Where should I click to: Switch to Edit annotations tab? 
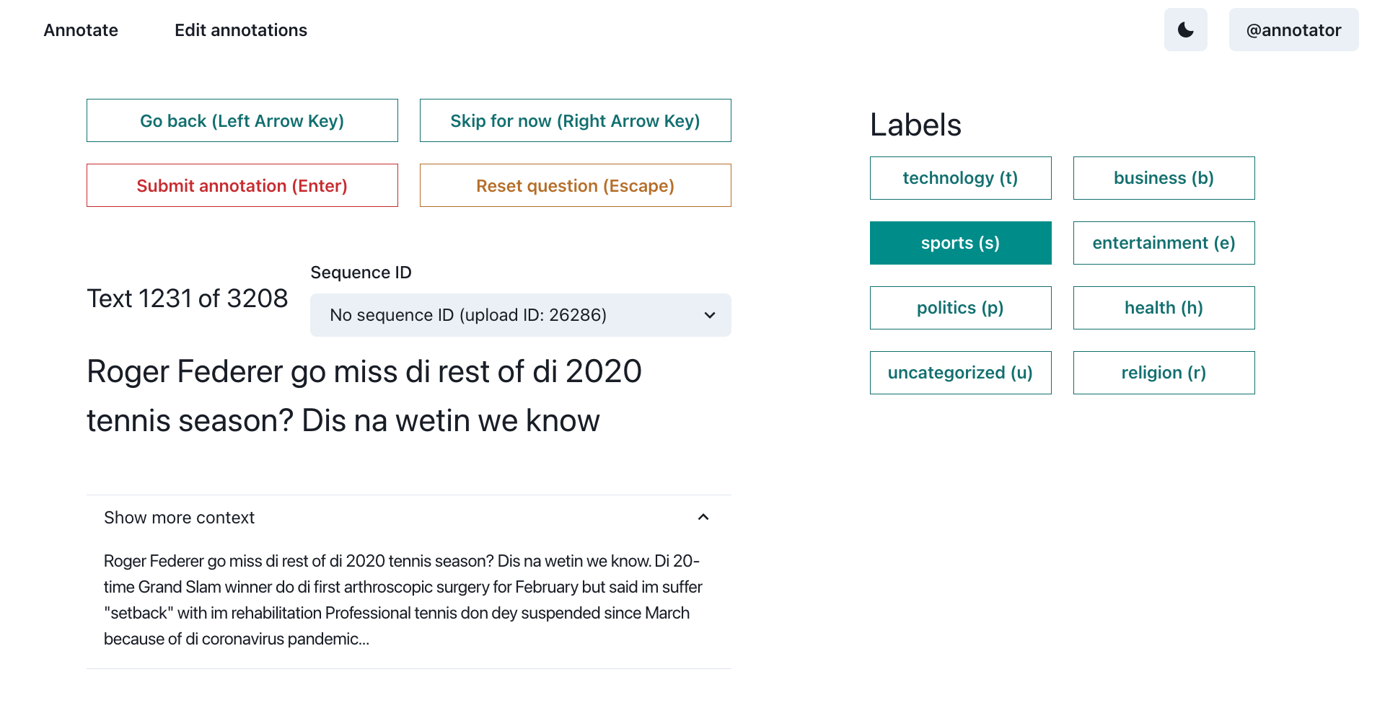pyautogui.click(x=241, y=30)
